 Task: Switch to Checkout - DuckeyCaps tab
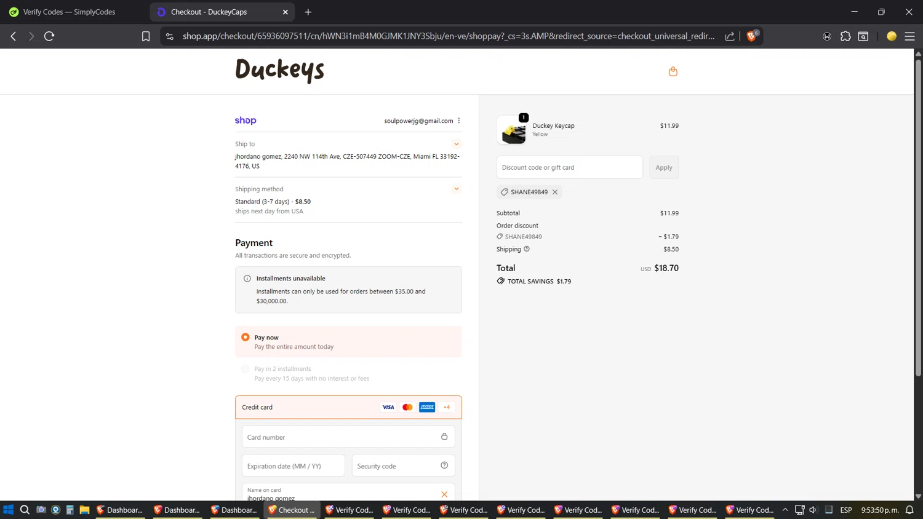[x=222, y=12]
